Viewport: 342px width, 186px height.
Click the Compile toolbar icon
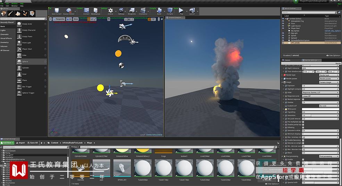(170, 11)
